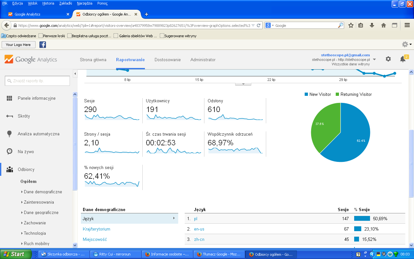Click the Odbiorcy people icon
Viewport: 414px width, 259px height.
(9, 169)
